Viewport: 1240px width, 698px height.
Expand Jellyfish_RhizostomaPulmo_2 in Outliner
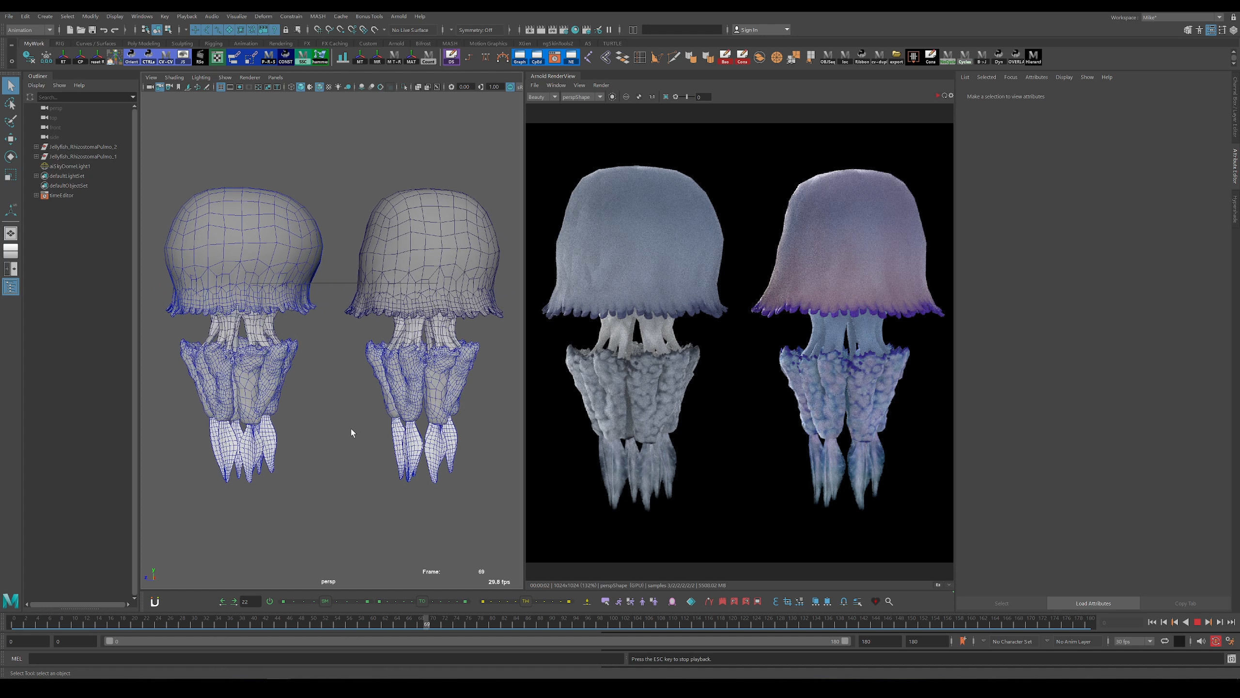coord(36,146)
